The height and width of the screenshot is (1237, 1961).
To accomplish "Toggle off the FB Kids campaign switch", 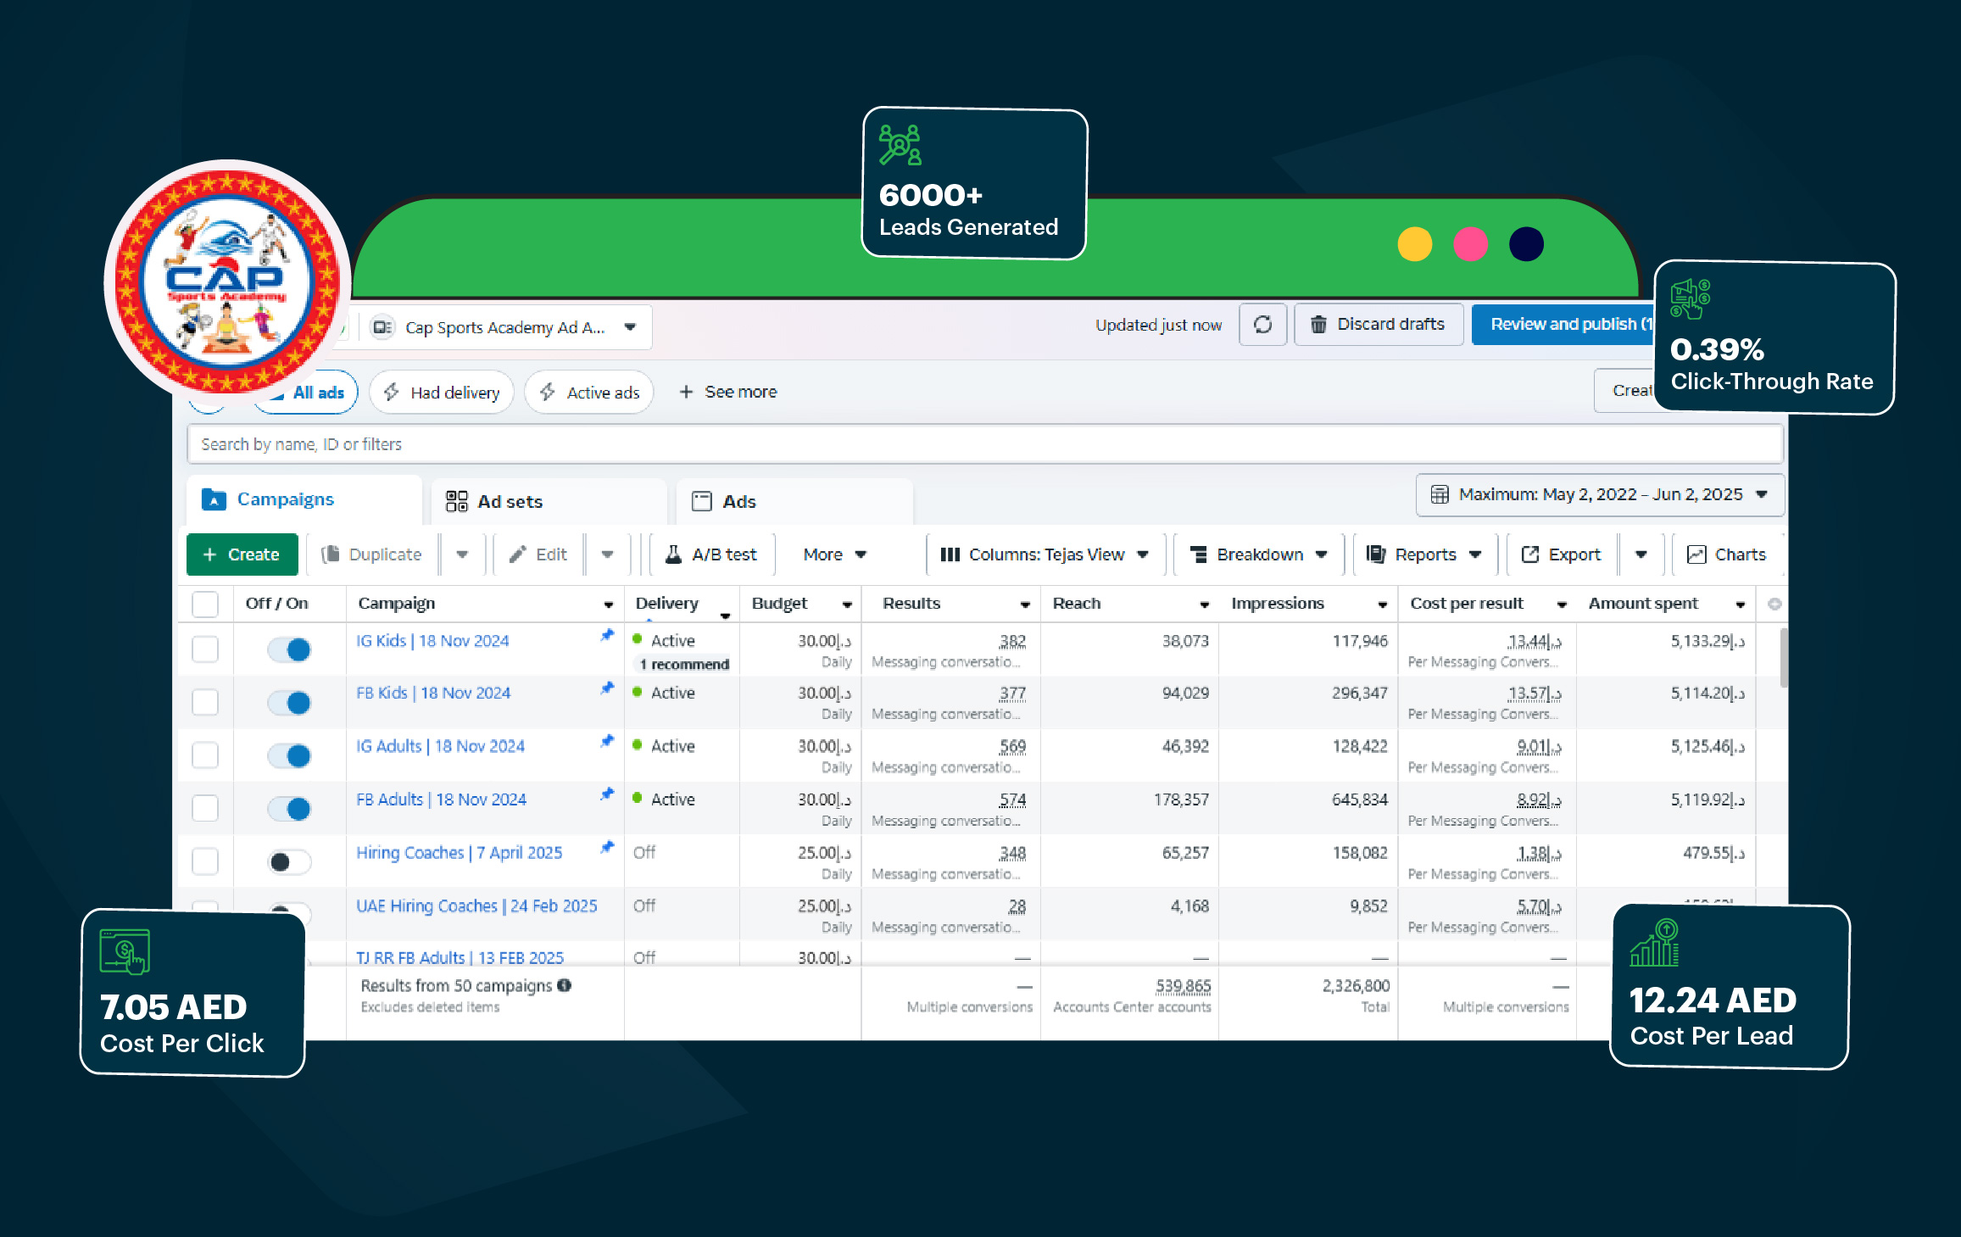I will (289, 703).
